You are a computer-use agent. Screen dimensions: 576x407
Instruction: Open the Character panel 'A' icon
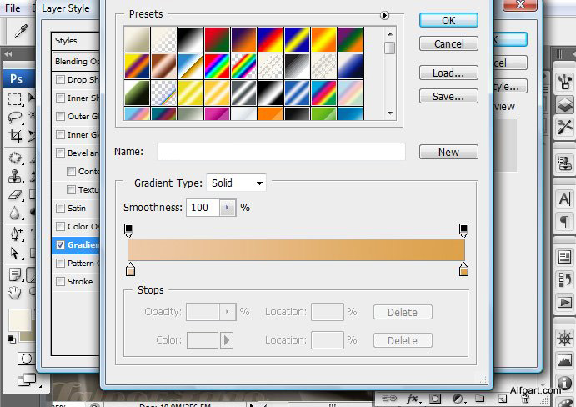[565, 198]
